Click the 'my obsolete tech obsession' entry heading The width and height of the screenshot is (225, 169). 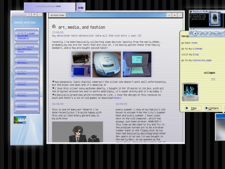97,35
